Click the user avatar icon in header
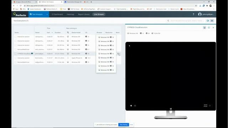Screen dimensions: 228x128 [x=200, y=14]
